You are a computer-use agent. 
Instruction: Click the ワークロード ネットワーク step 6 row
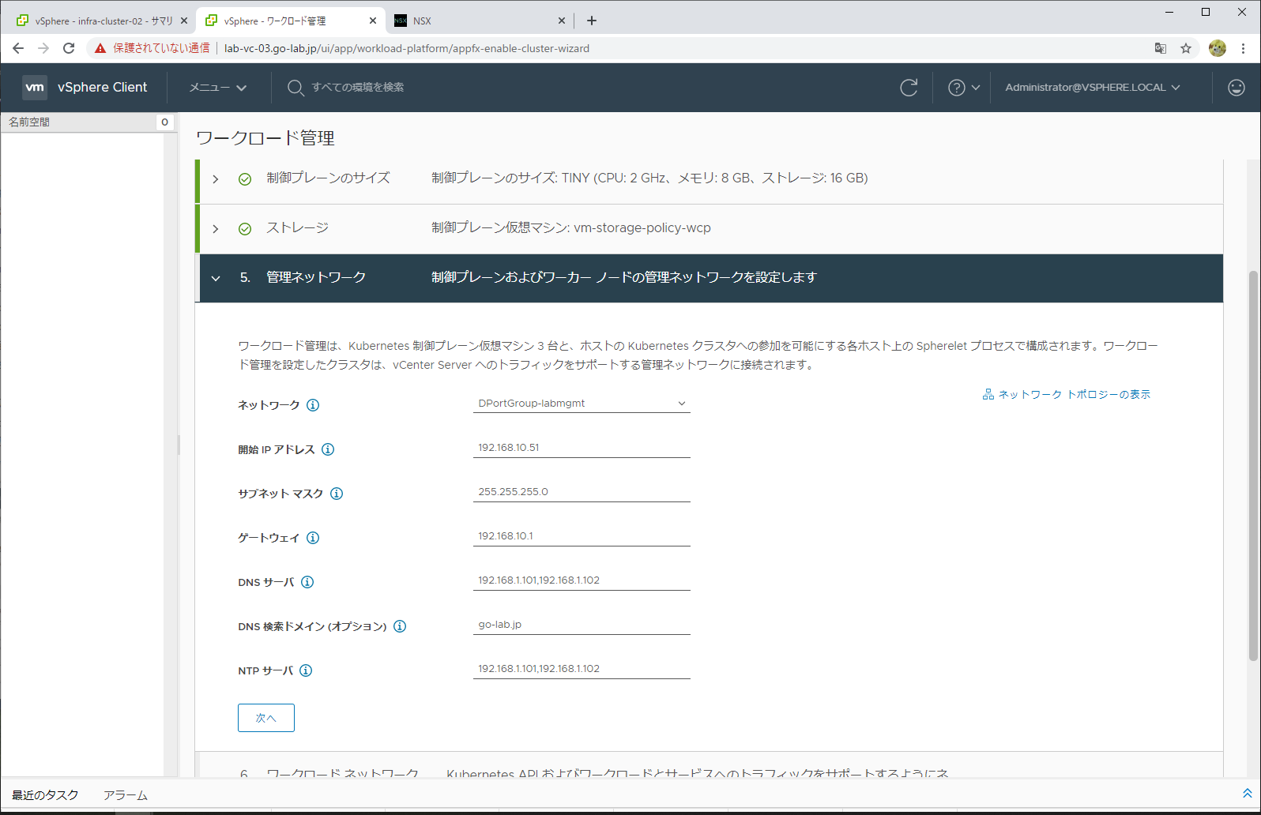709,765
